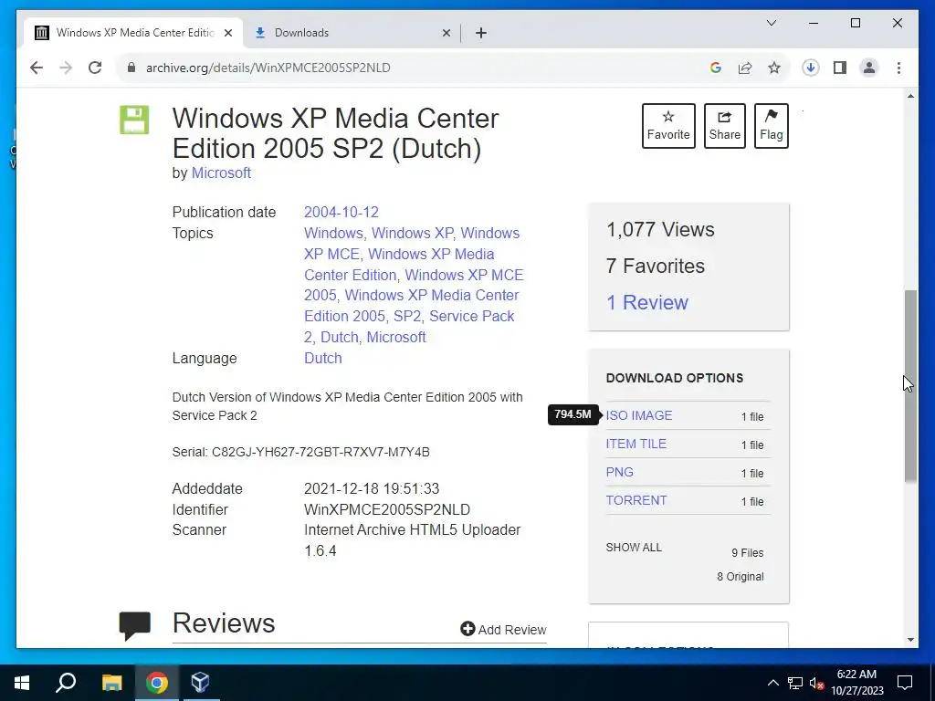Click the 7 Favorites text

(x=656, y=266)
